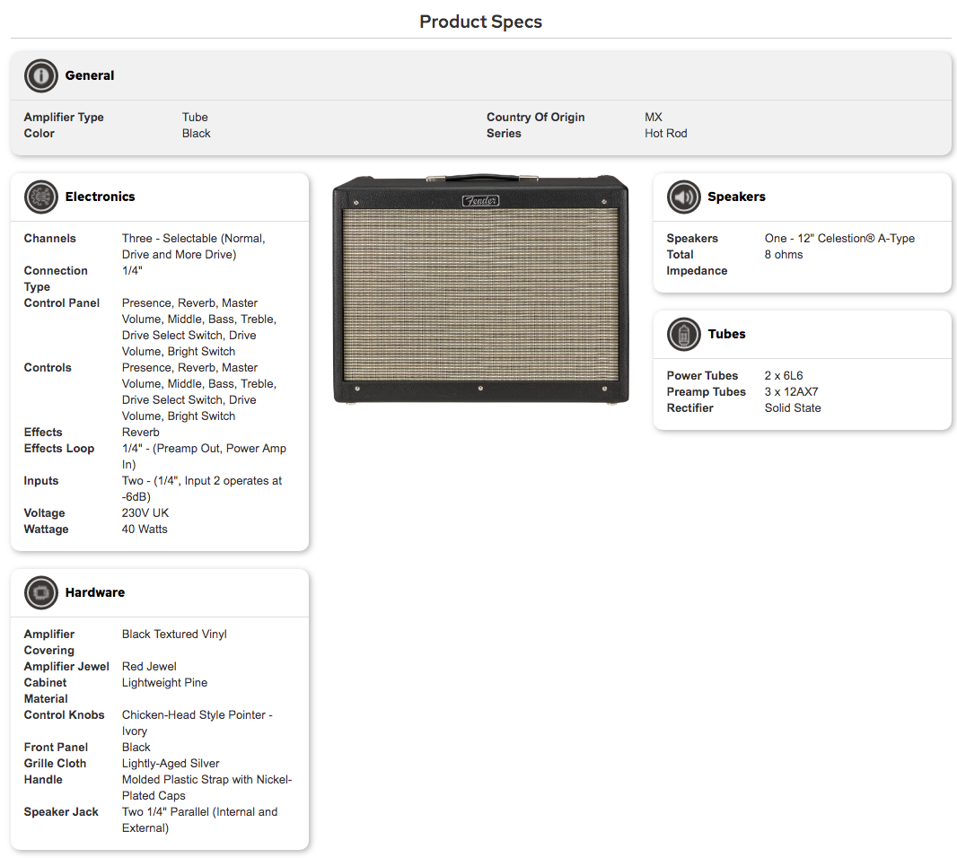Click the Tubes section title

[726, 334]
